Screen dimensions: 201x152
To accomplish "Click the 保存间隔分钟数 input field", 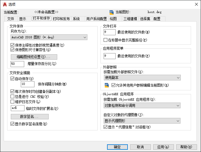I will pyautogui.click(x=28, y=84).
